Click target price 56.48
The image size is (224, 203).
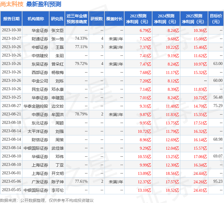pyautogui.click(x=218, y=97)
